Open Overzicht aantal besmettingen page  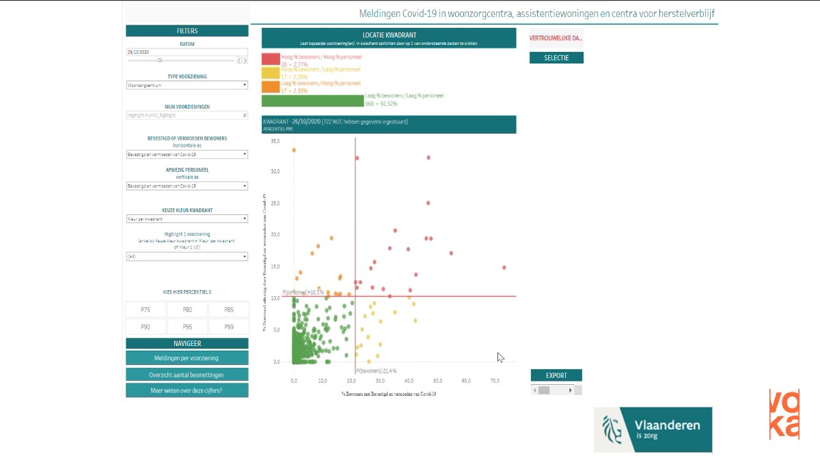187,375
